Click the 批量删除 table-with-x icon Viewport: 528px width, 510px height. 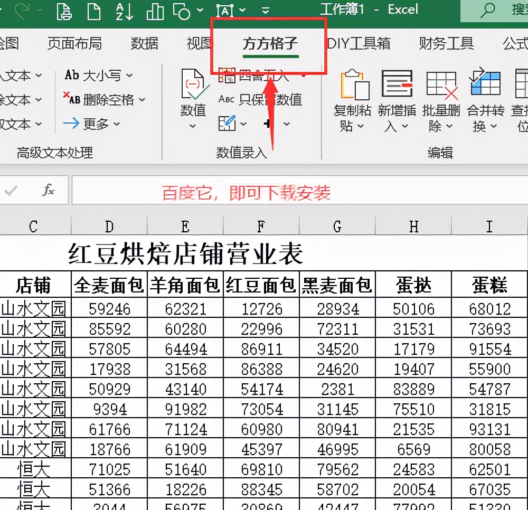click(442, 86)
